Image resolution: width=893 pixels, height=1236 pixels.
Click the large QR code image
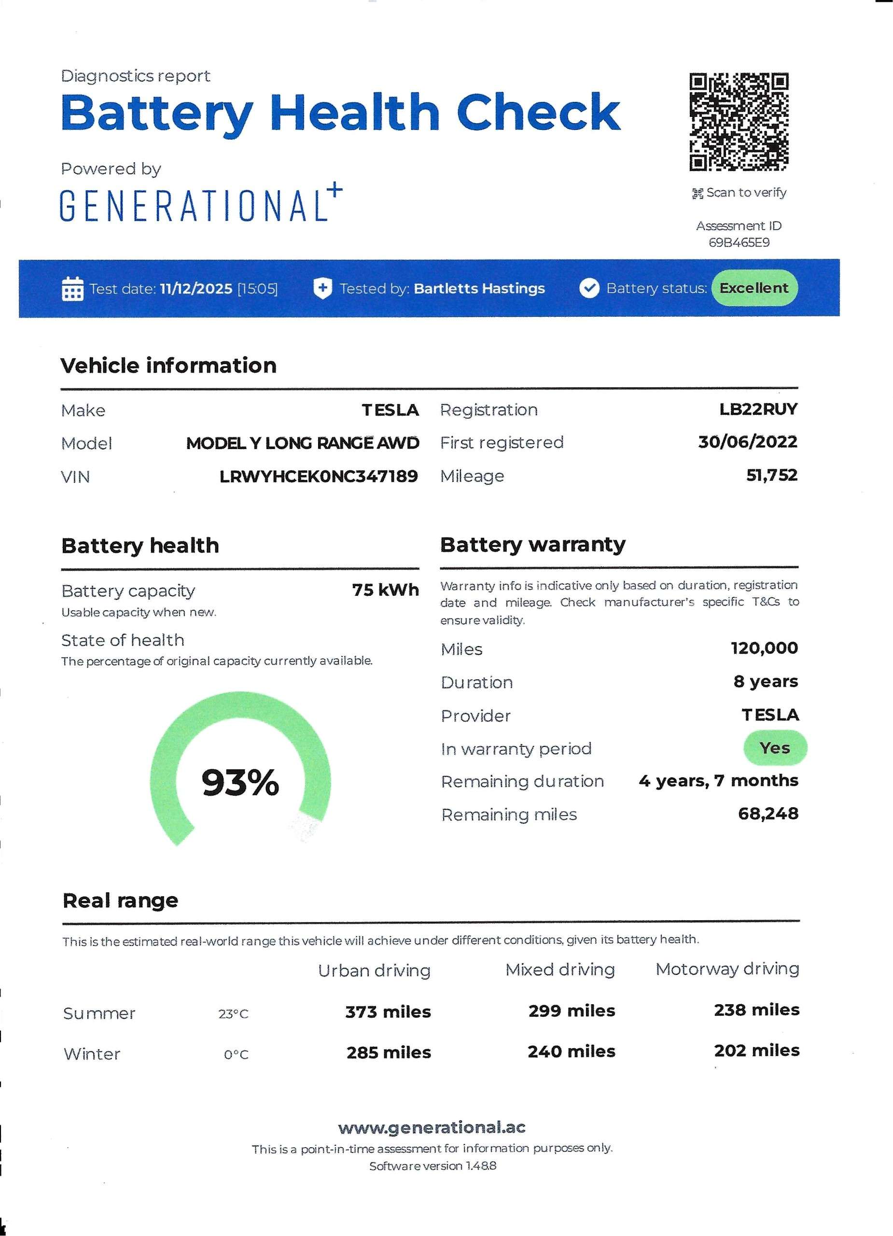tap(738, 122)
